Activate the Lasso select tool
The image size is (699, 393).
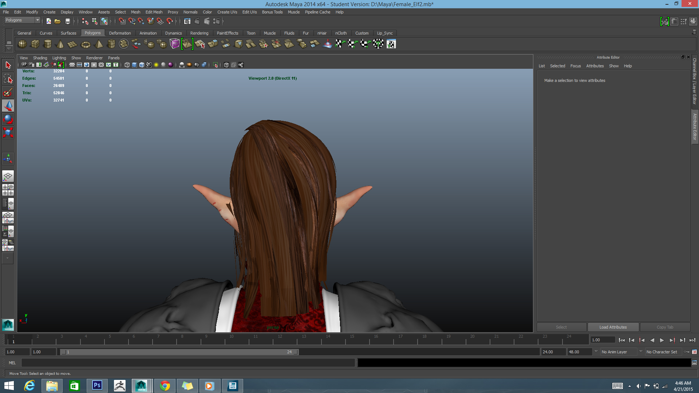click(x=8, y=79)
